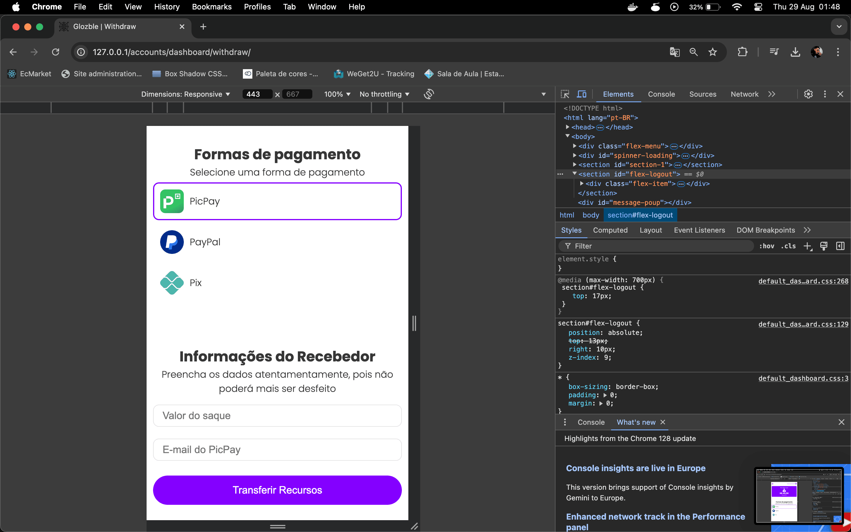Click the Pix logo icon
The width and height of the screenshot is (851, 532).
[172, 283]
